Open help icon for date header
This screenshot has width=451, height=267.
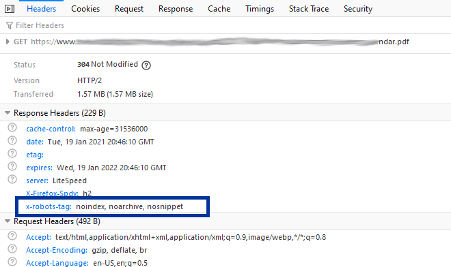[12, 140]
